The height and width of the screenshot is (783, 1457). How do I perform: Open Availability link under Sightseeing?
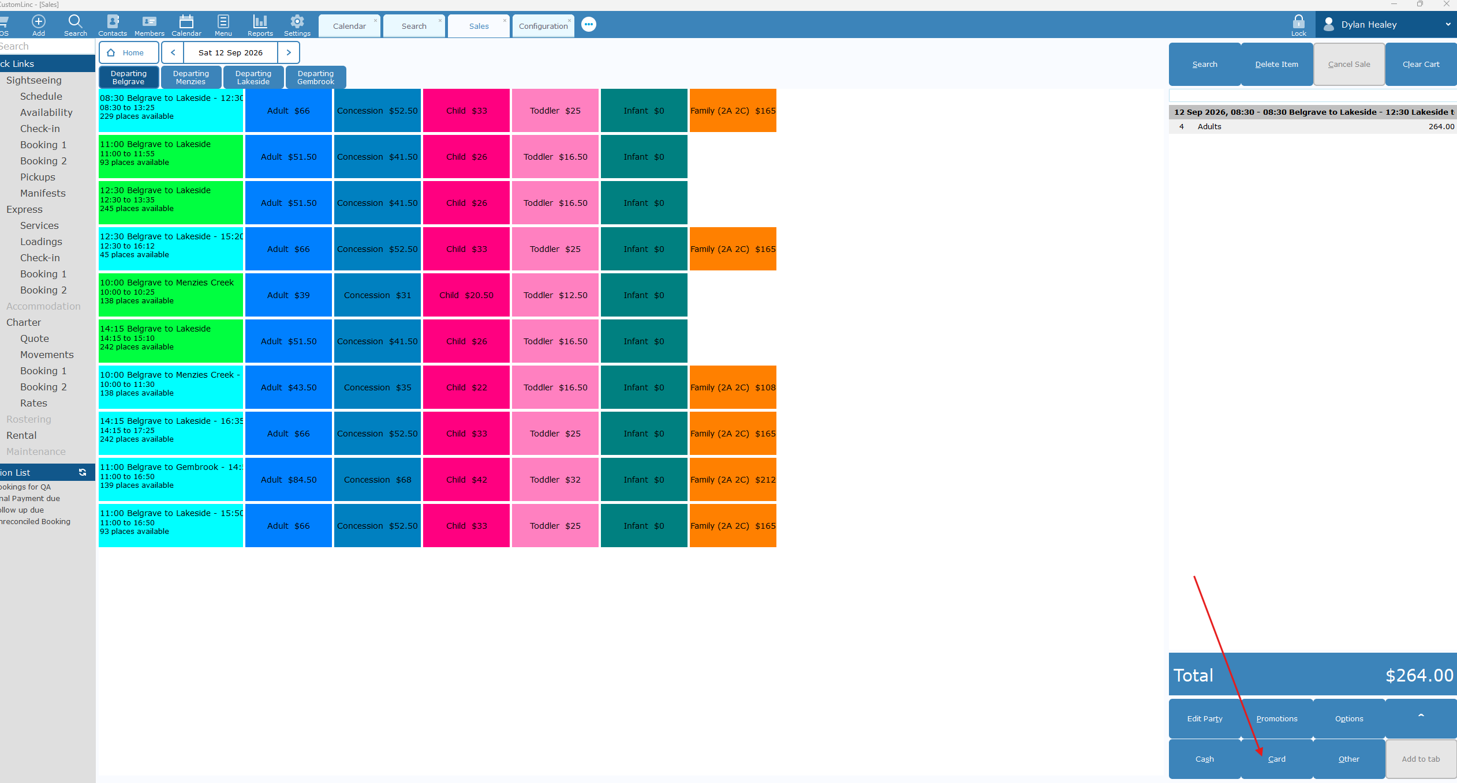pos(46,112)
